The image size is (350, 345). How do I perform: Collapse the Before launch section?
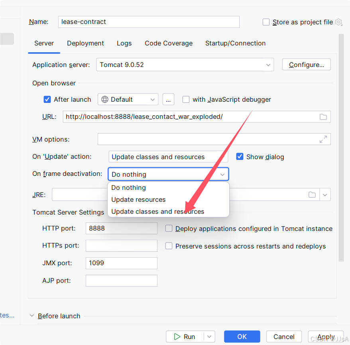point(32,316)
